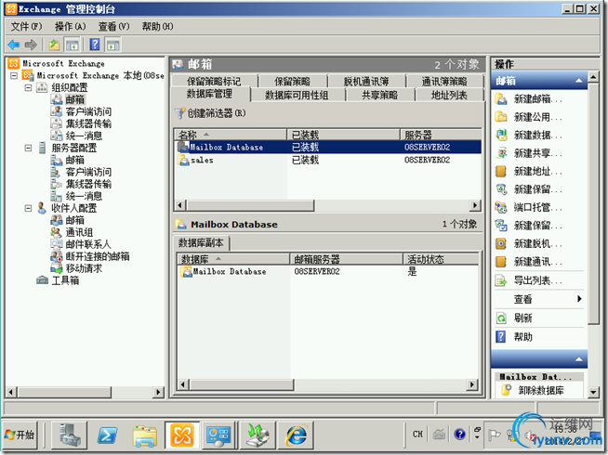Click the database list horizontal scrollbar
Image resolution: width=608 pixels, height=455 pixels.
point(250,205)
